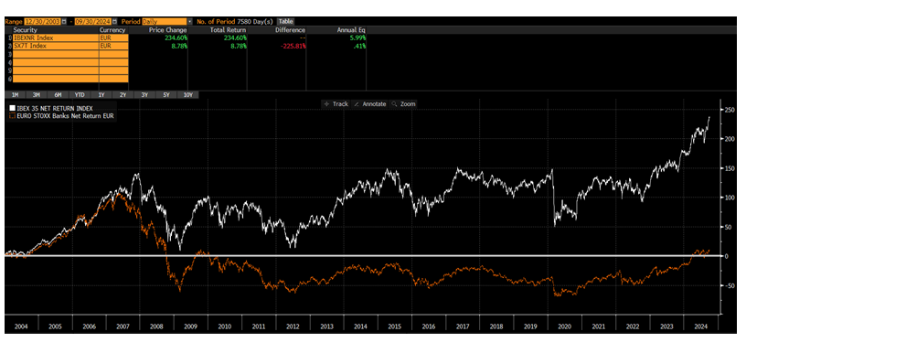Click the 5.99% annual equivalent value

pos(357,38)
